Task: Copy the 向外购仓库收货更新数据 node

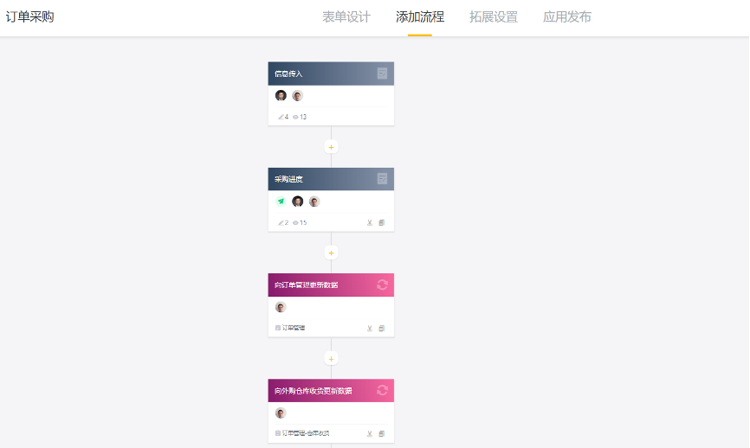Action: click(x=382, y=433)
